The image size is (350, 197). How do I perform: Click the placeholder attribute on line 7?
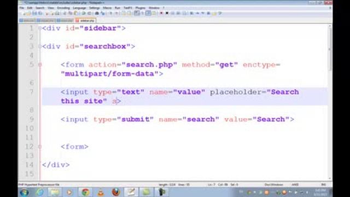(x=236, y=92)
